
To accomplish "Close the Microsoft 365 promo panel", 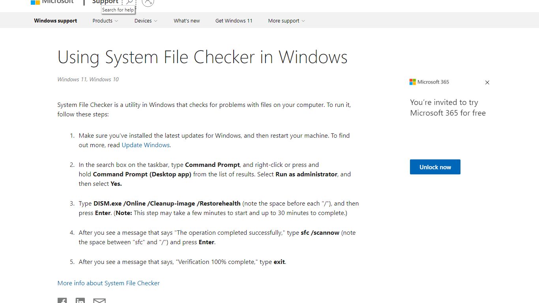I will pyautogui.click(x=487, y=82).
